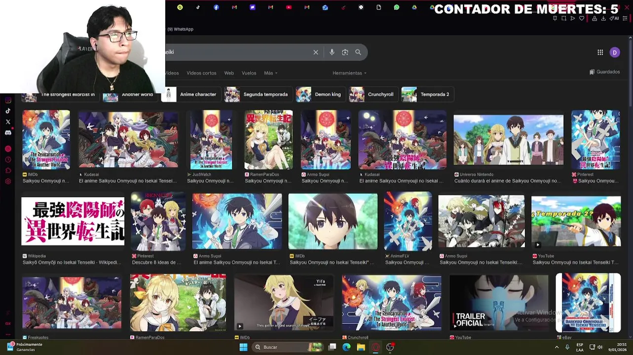The height and width of the screenshot is (355, 633).
Task: Search by image with the Lens icon
Action: (x=345, y=52)
